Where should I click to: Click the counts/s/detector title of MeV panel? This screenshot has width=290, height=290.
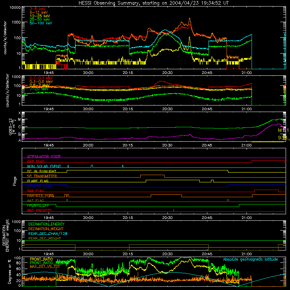7,90
